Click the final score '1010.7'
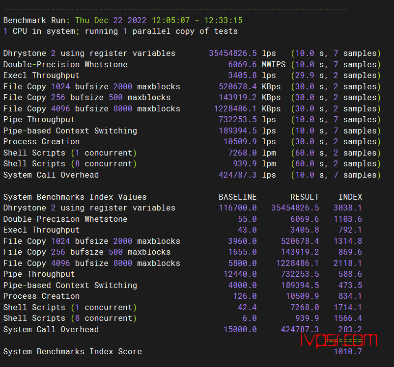The height and width of the screenshot is (367, 394). point(348,352)
